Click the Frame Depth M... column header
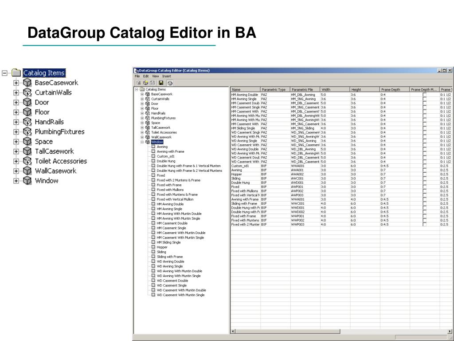Image resolution: width=454 pixels, height=341 pixels. coord(424,90)
